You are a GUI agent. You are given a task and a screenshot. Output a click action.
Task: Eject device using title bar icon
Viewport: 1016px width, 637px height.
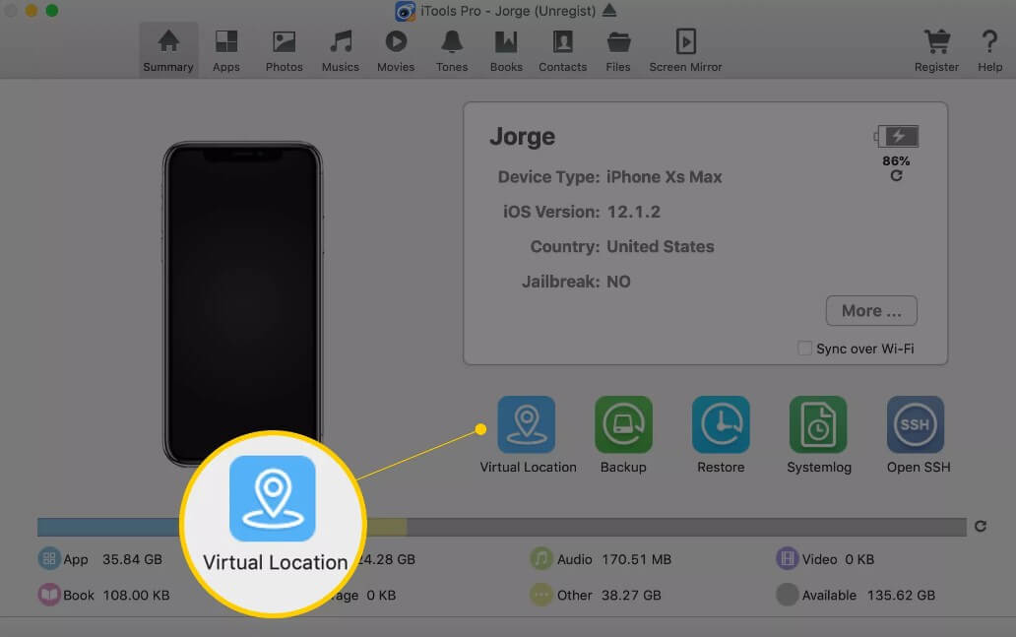click(609, 11)
